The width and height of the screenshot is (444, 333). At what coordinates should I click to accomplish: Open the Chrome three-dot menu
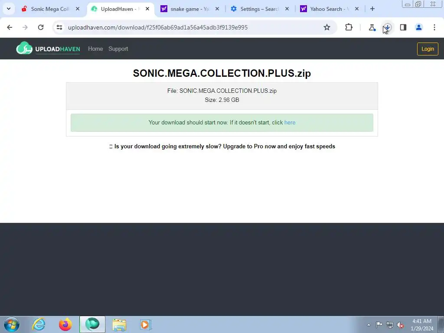[434, 27]
